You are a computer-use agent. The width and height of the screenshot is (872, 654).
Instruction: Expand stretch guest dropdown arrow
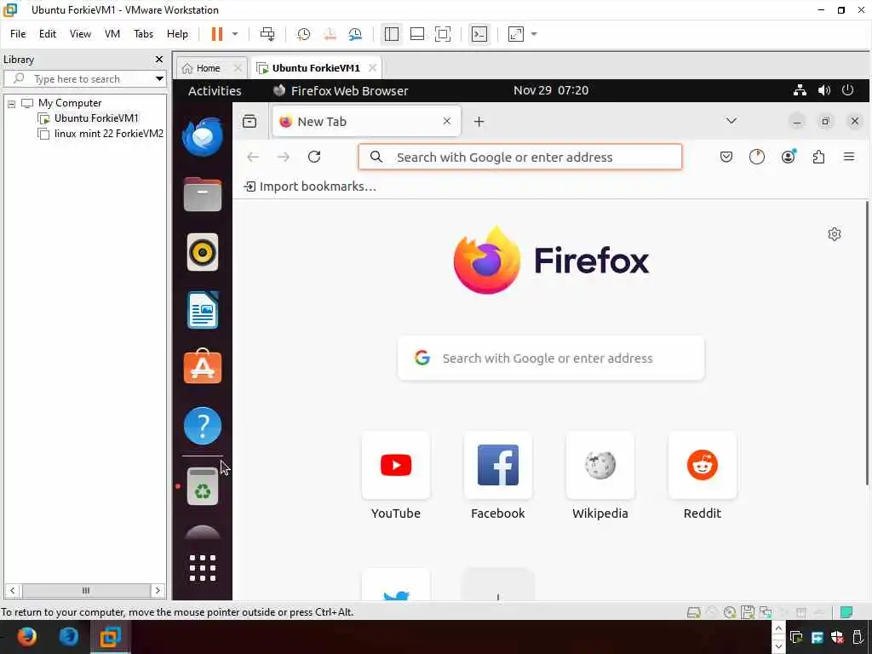coord(534,34)
